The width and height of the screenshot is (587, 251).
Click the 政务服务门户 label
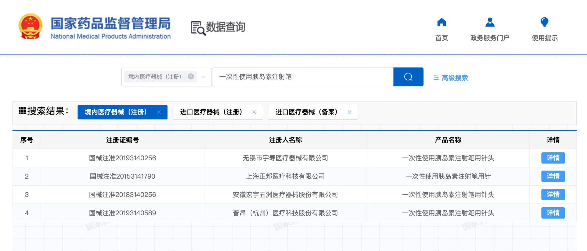coord(490,38)
